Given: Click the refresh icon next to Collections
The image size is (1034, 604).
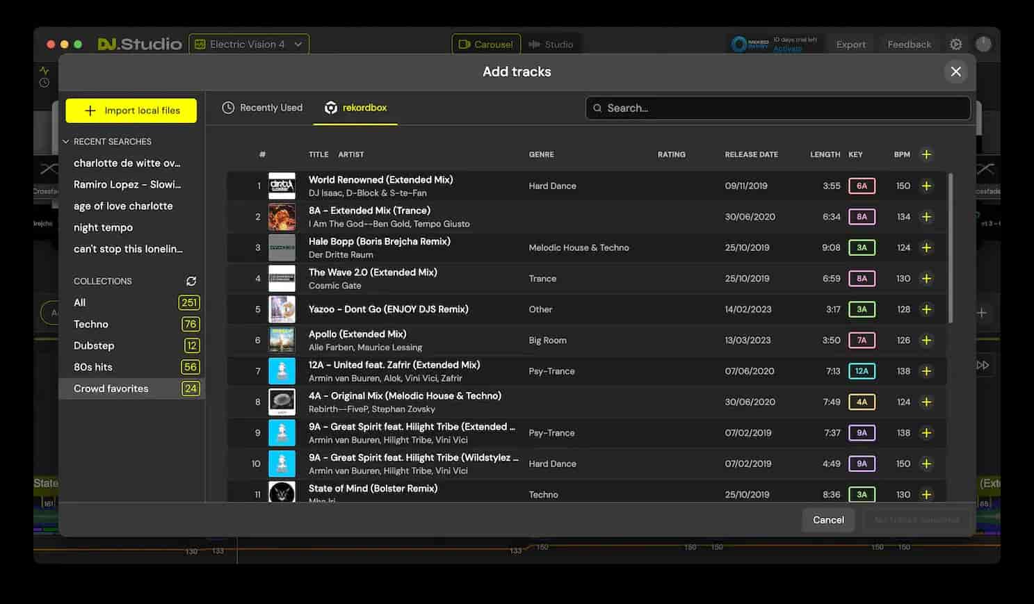Looking at the screenshot, I should pyautogui.click(x=192, y=281).
